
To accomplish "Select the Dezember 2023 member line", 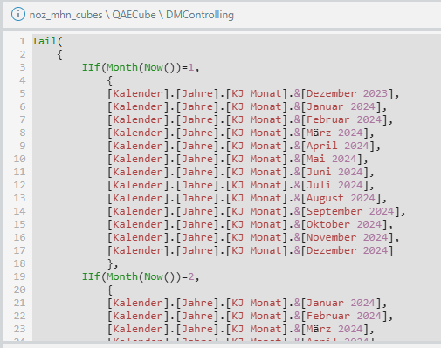I will pyautogui.click(x=253, y=93).
